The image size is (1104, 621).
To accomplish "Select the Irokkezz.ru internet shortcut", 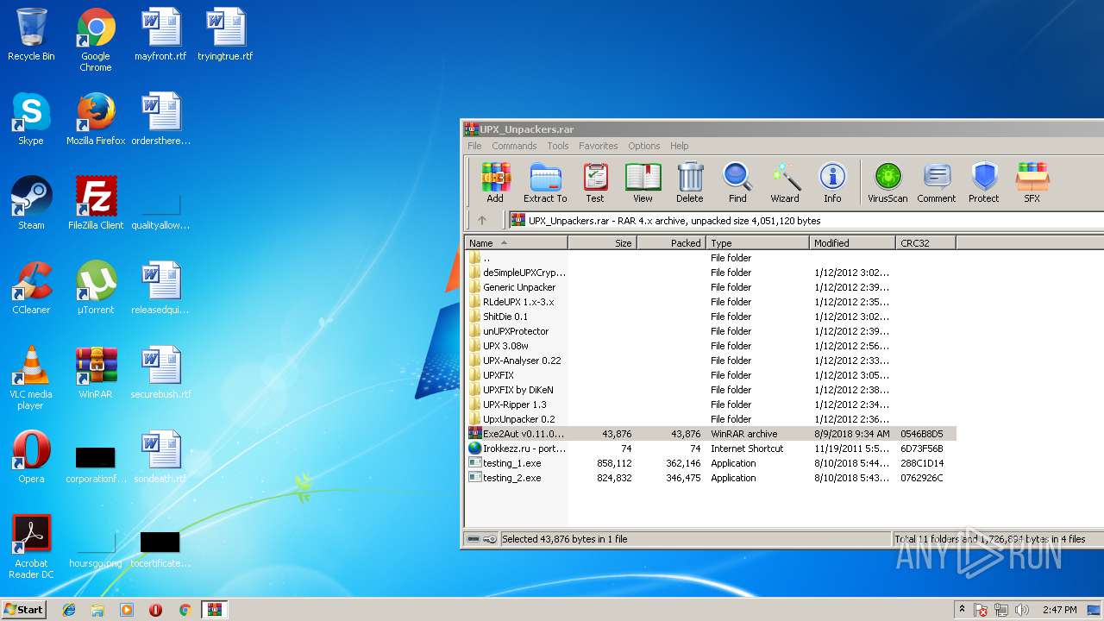I will click(710, 448).
